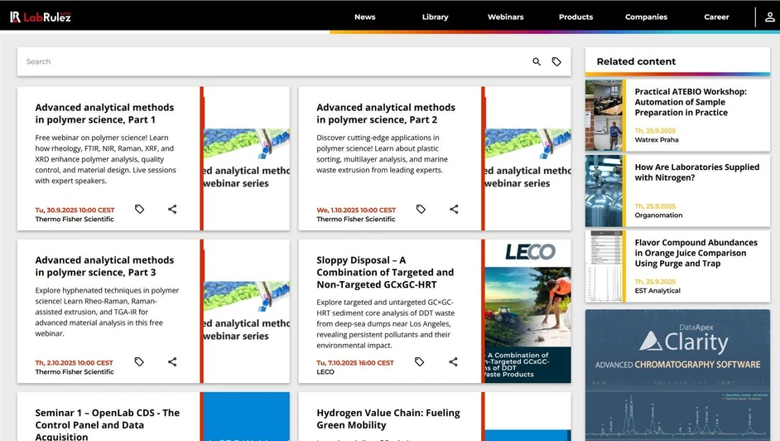Open Seminar 1 OpenLab CDS title
The height and width of the screenshot is (441, 780).
tap(108, 424)
